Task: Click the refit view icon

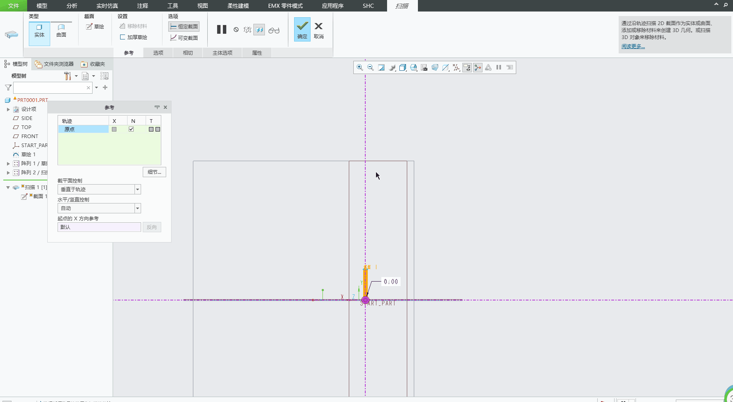Action: (381, 67)
